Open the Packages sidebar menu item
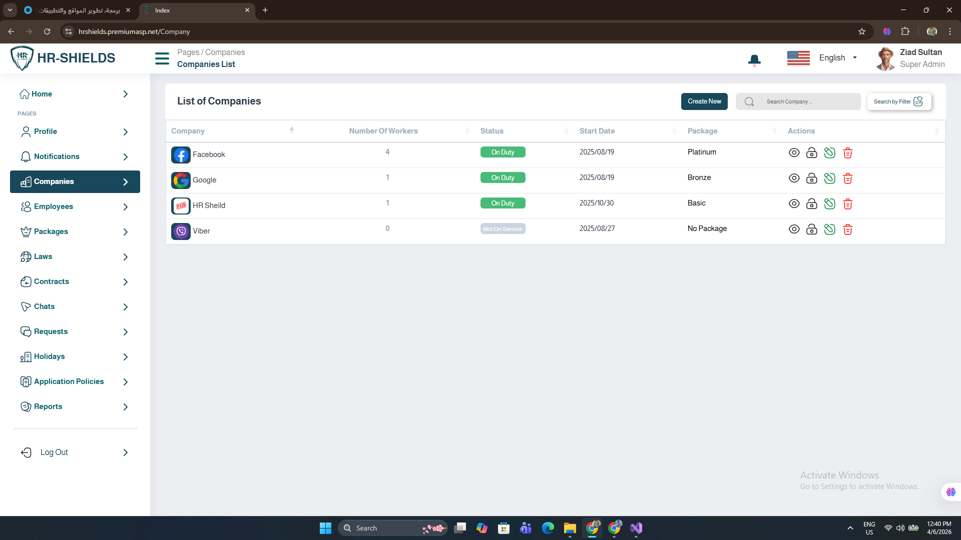The height and width of the screenshot is (540, 961). [x=51, y=231]
